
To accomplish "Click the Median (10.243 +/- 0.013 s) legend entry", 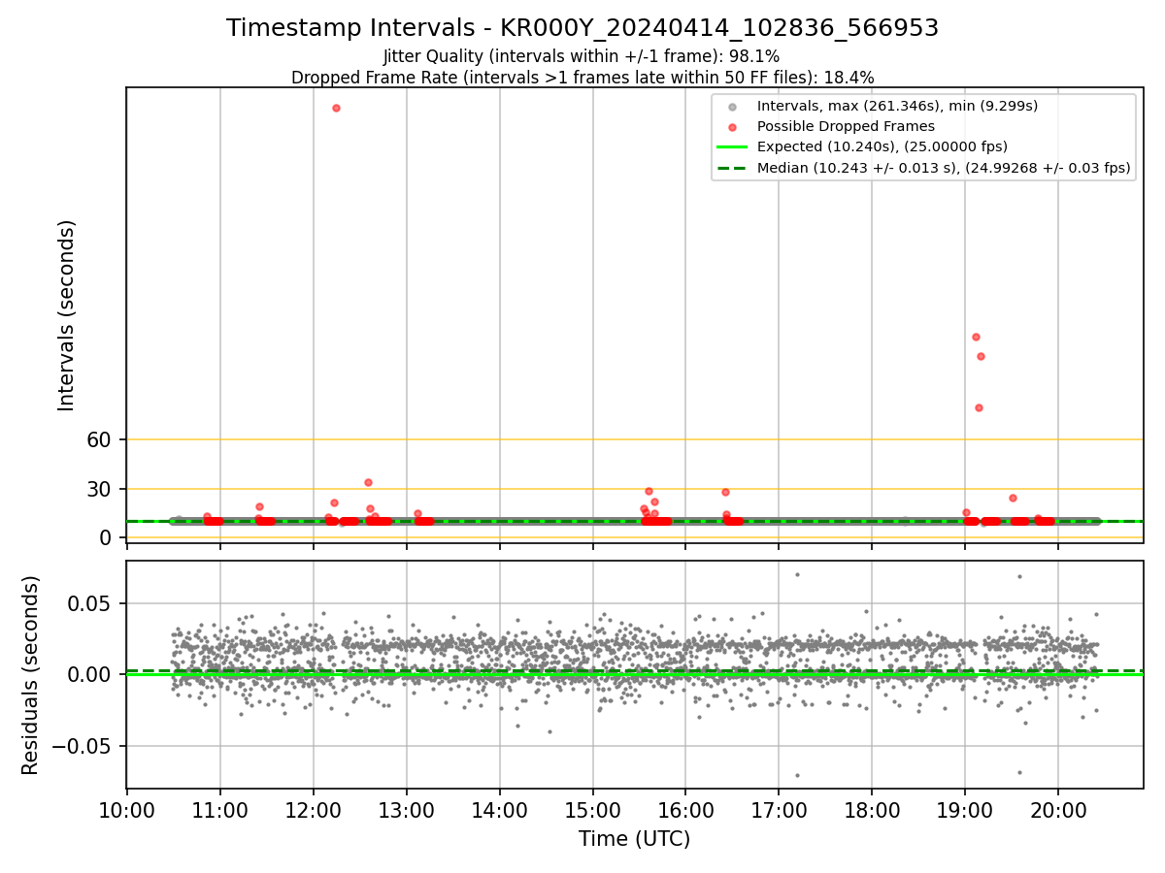I will point(944,168).
